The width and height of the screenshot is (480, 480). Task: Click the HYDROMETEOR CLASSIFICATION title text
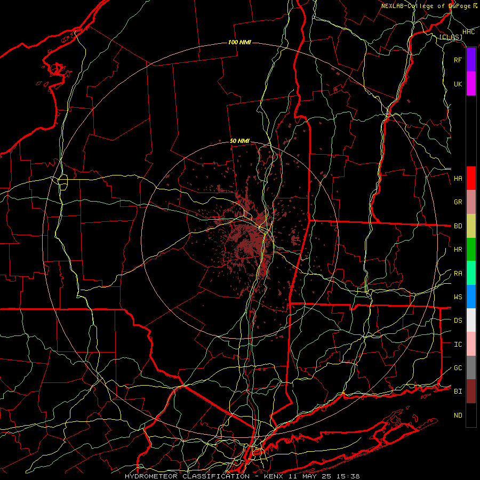(187, 476)
